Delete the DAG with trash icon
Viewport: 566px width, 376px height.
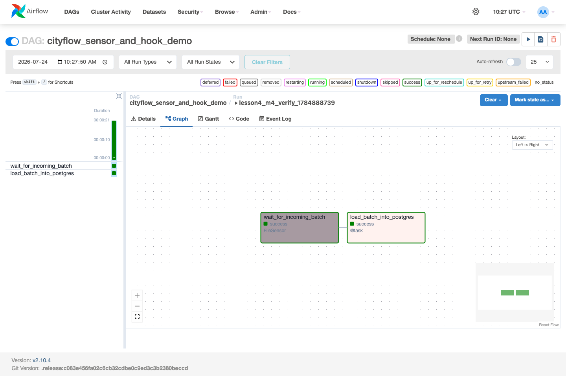coord(553,39)
